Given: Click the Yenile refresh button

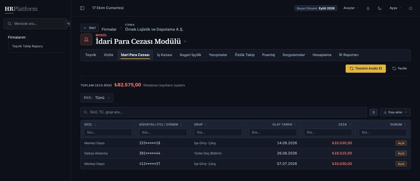Looking at the screenshot, I should coord(400,69).
